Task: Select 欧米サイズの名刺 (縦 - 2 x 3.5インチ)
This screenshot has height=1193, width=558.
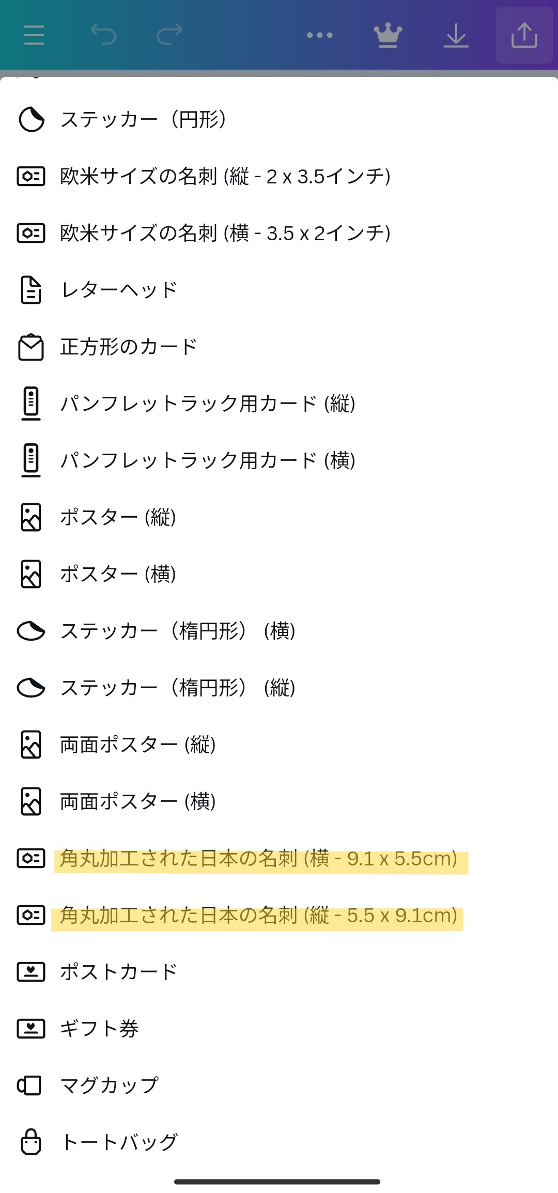Action: click(225, 176)
